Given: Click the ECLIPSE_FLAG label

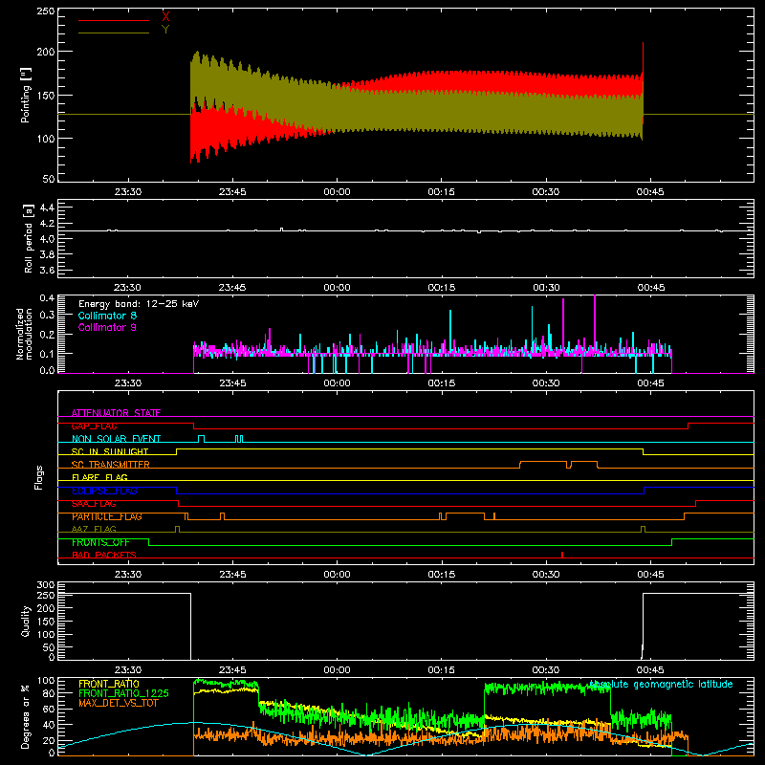Looking at the screenshot, I should click(104, 491).
